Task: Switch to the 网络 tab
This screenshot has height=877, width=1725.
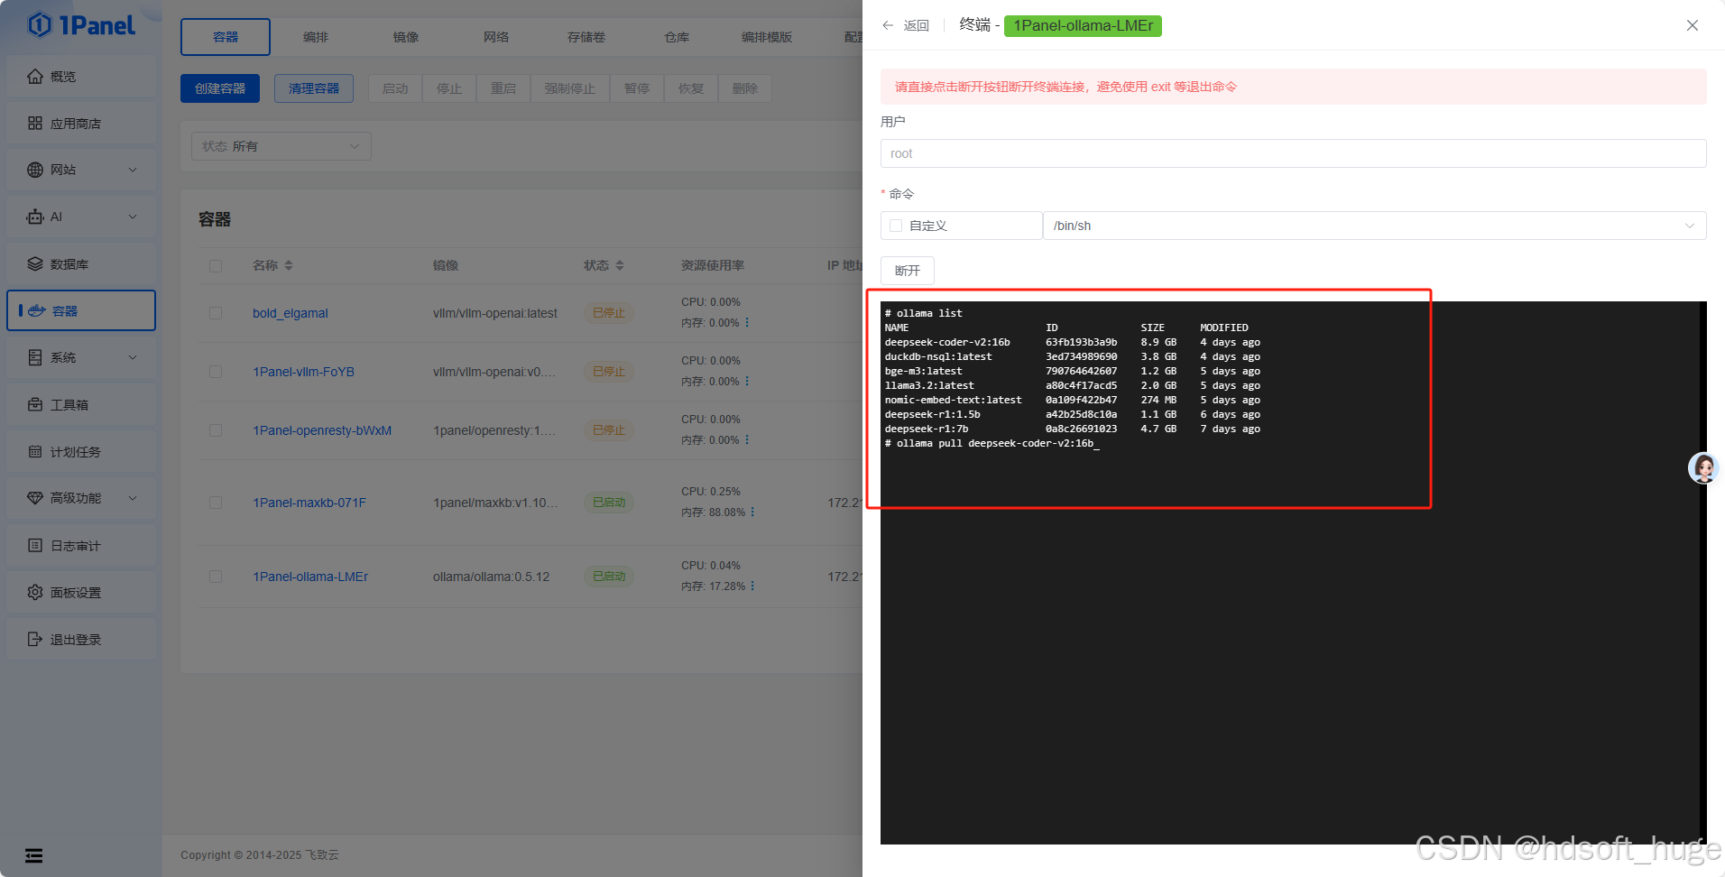Action: (496, 37)
